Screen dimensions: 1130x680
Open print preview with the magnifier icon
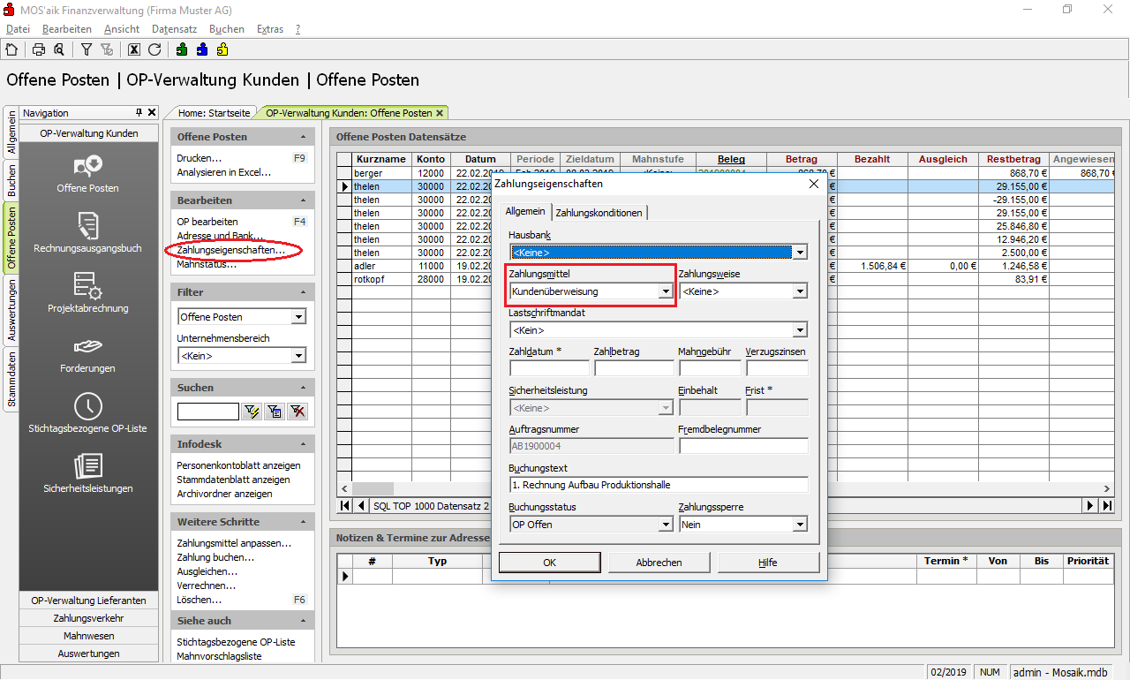coord(58,49)
